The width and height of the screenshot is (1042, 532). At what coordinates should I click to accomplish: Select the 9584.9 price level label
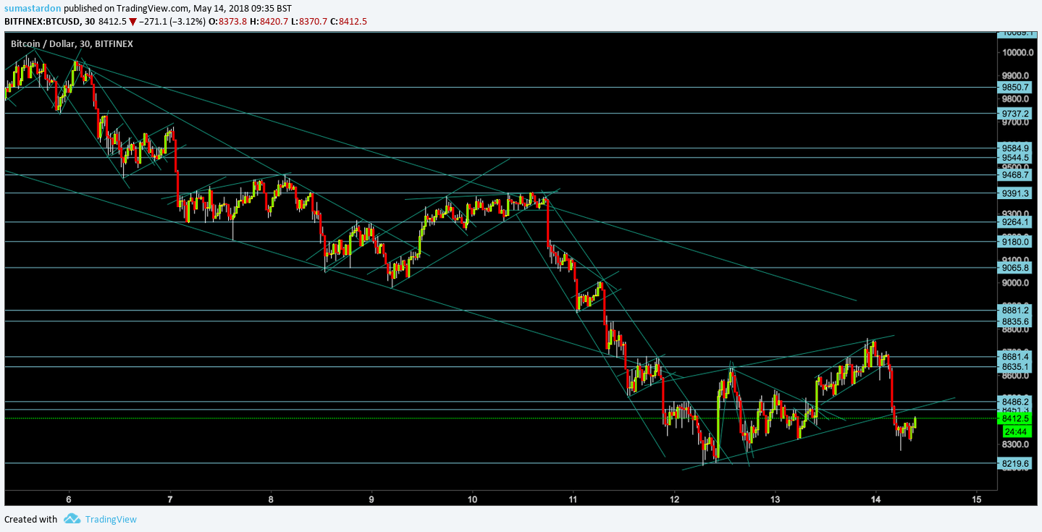point(1014,148)
